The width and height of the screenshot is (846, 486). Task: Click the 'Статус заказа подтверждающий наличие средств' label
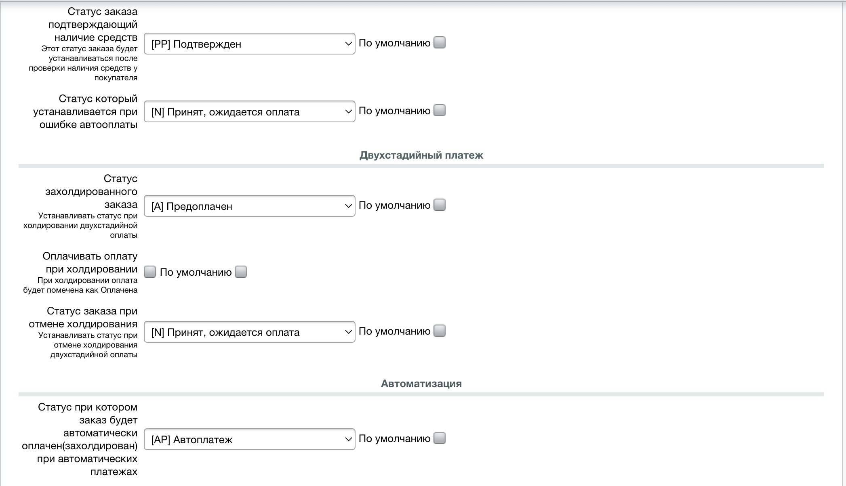click(93, 25)
